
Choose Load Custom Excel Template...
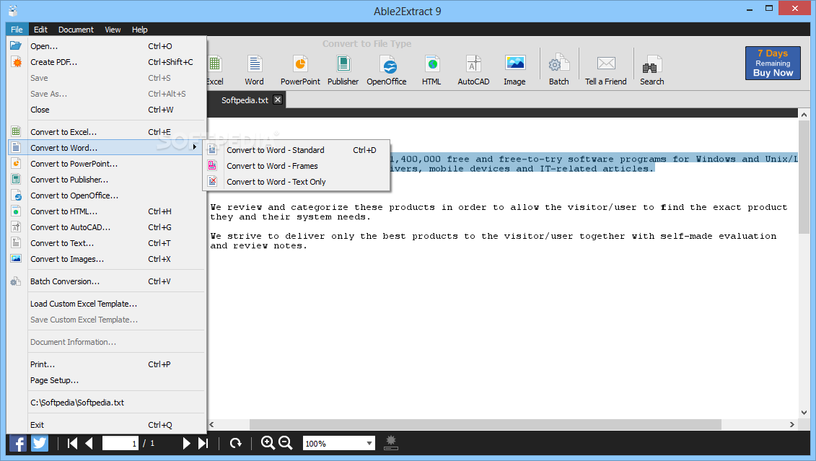[107, 304]
